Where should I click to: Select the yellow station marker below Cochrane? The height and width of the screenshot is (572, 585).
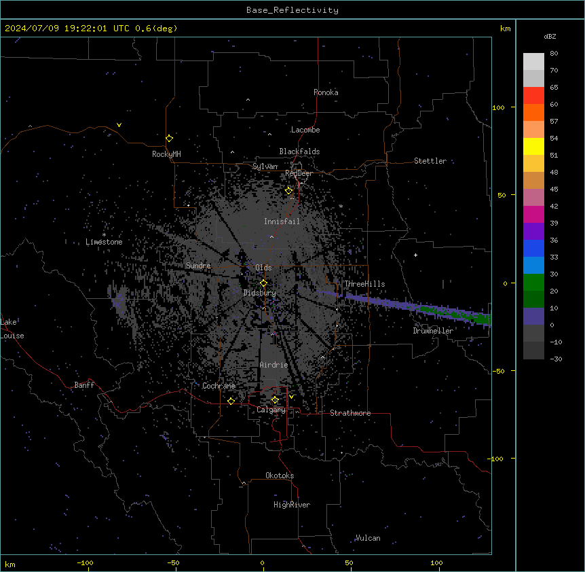pos(231,401)
